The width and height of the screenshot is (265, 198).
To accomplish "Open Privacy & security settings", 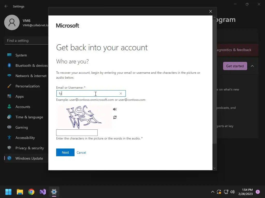I will click(x=26, y=148).
